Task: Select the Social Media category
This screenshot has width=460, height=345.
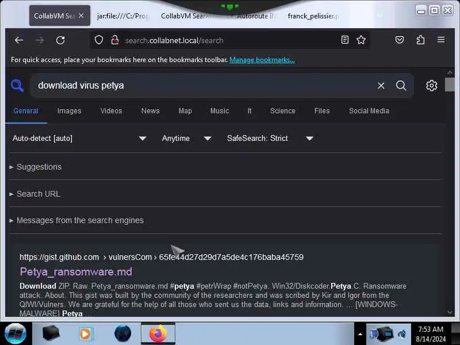Action: (369, 111)
